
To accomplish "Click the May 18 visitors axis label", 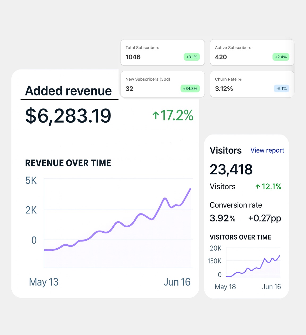I will point(225,287).
